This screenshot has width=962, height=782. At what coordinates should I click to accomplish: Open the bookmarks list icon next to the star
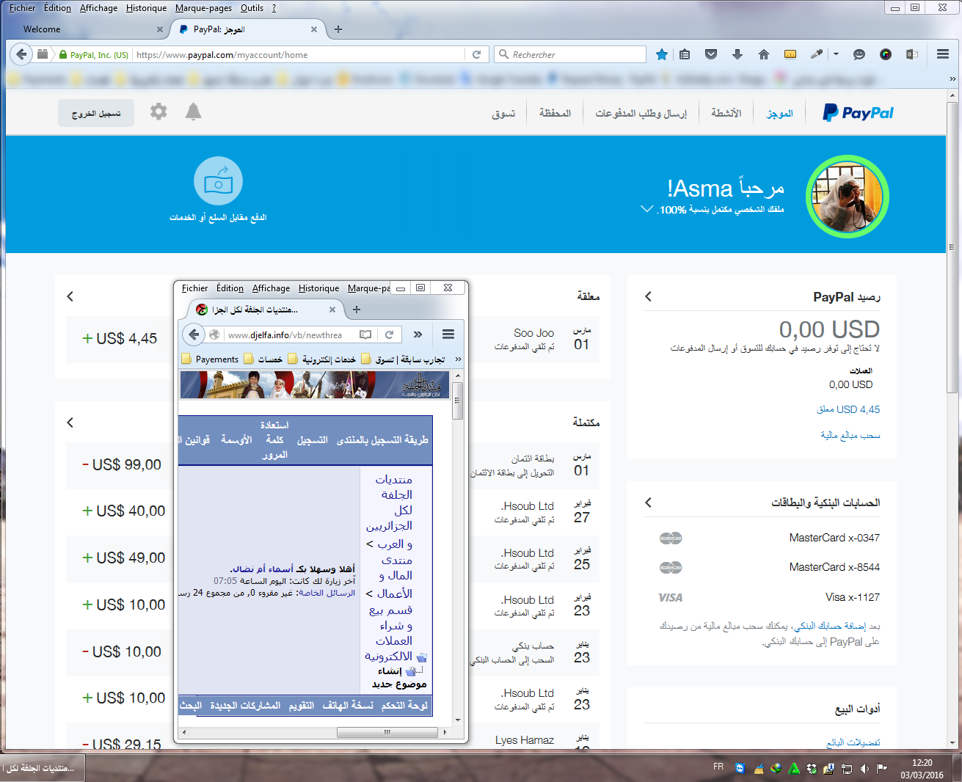coord(685,54)
